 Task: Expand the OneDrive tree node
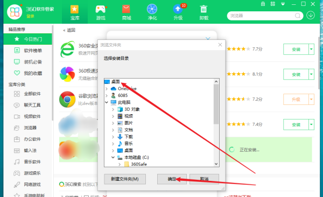[x=107, y=89]
